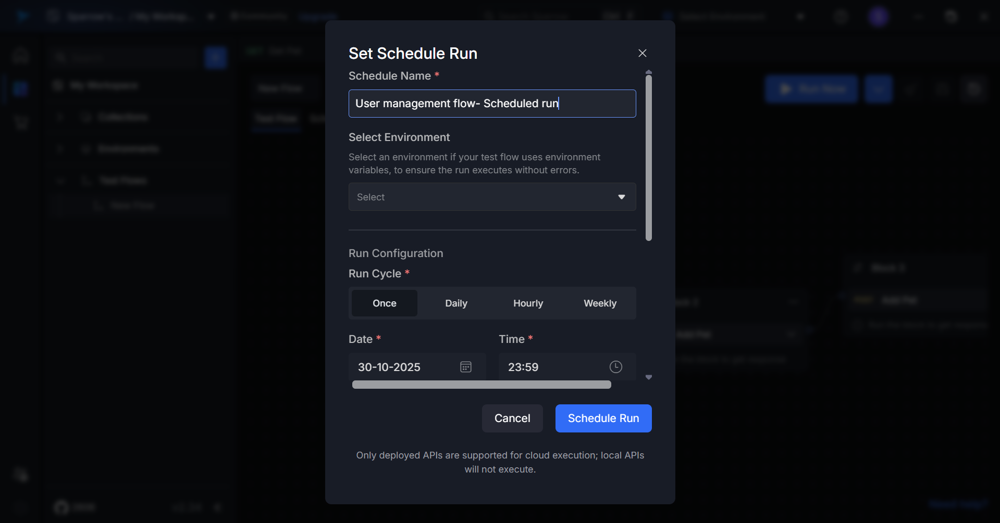Select the Once run cycle
Screen dimensions: 1000x523
[385, 303]
